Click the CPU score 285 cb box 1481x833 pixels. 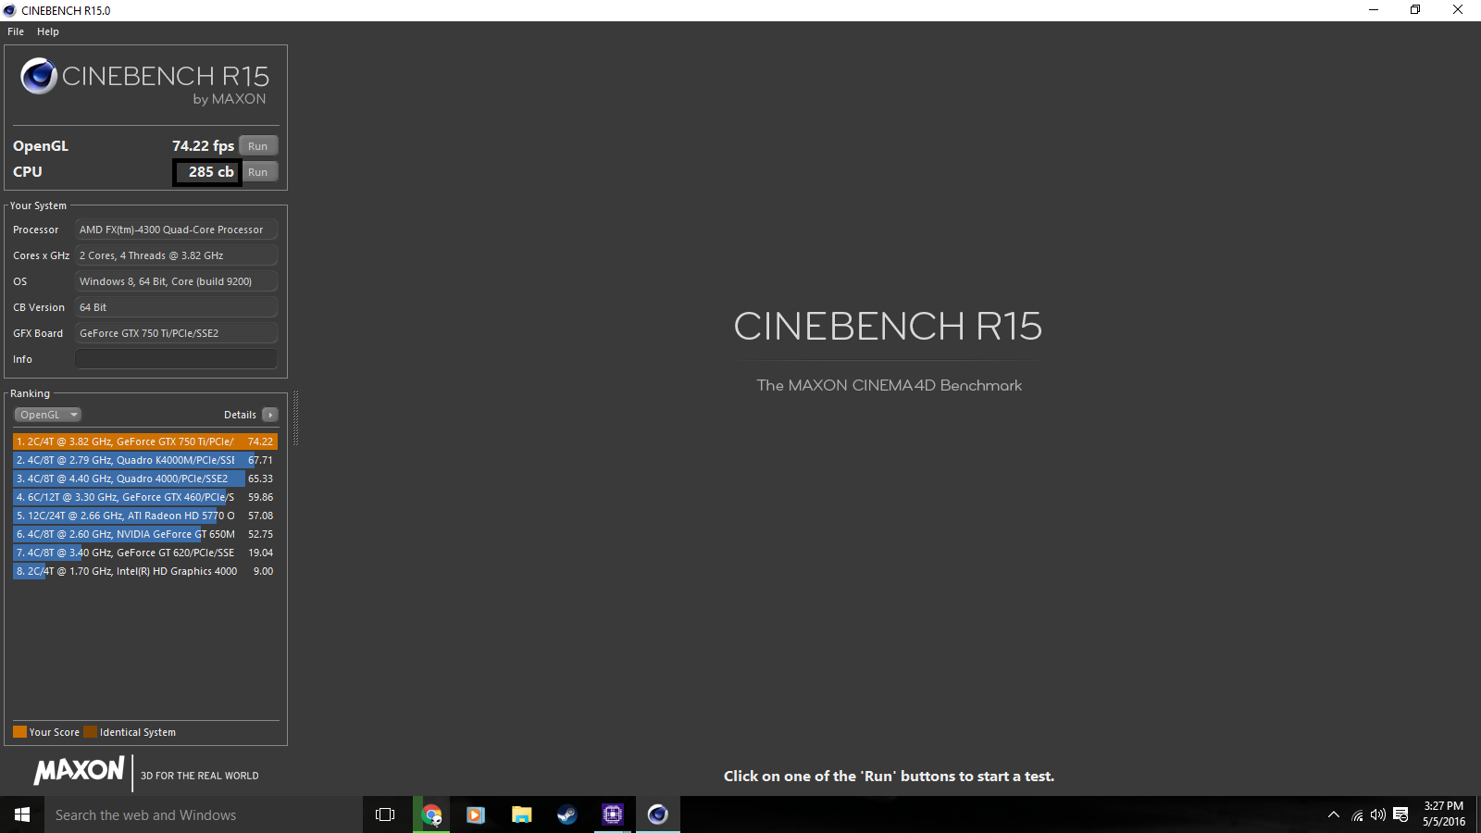click(207, 172)
